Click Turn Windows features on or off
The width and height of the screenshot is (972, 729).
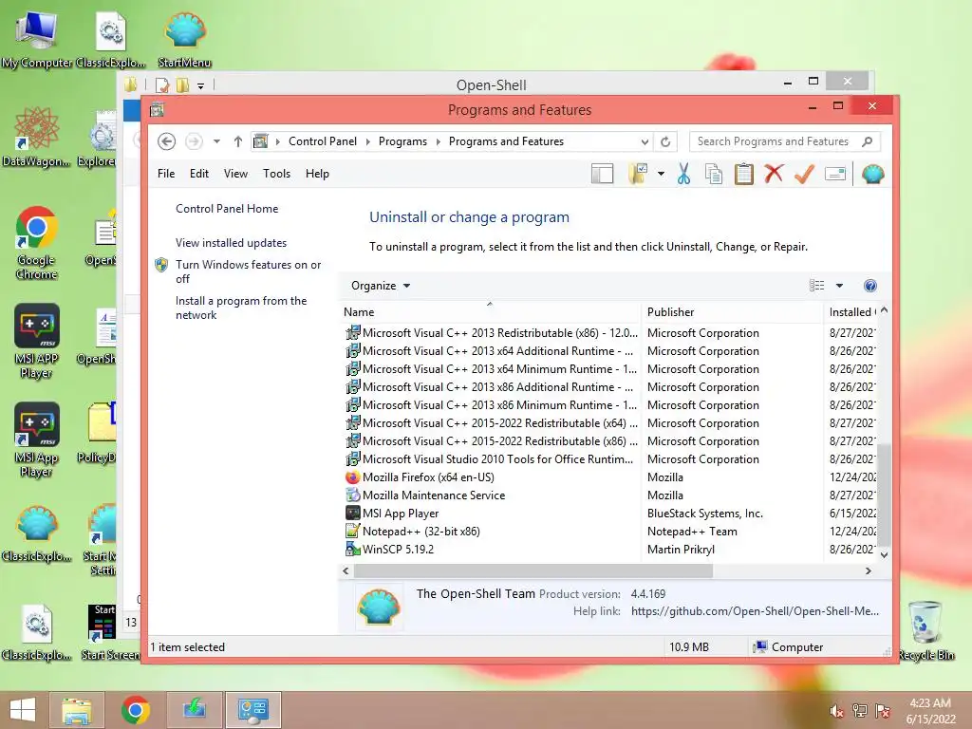(248, 271)
